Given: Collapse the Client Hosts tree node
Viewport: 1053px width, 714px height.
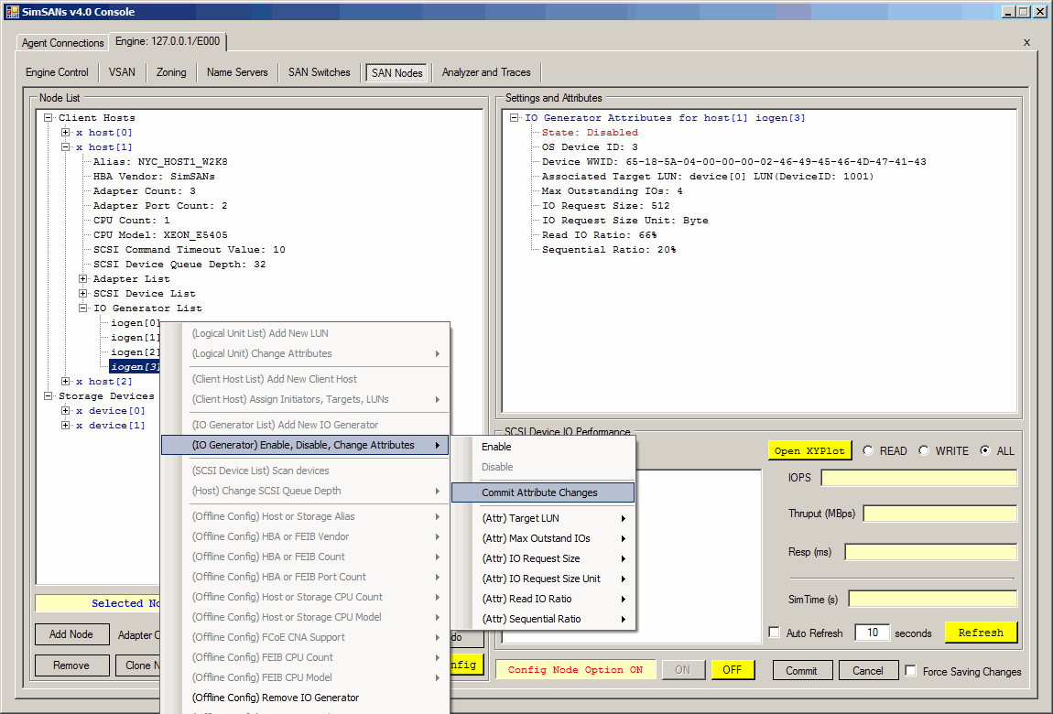Looking at the screenshot, I should [48, 118].
